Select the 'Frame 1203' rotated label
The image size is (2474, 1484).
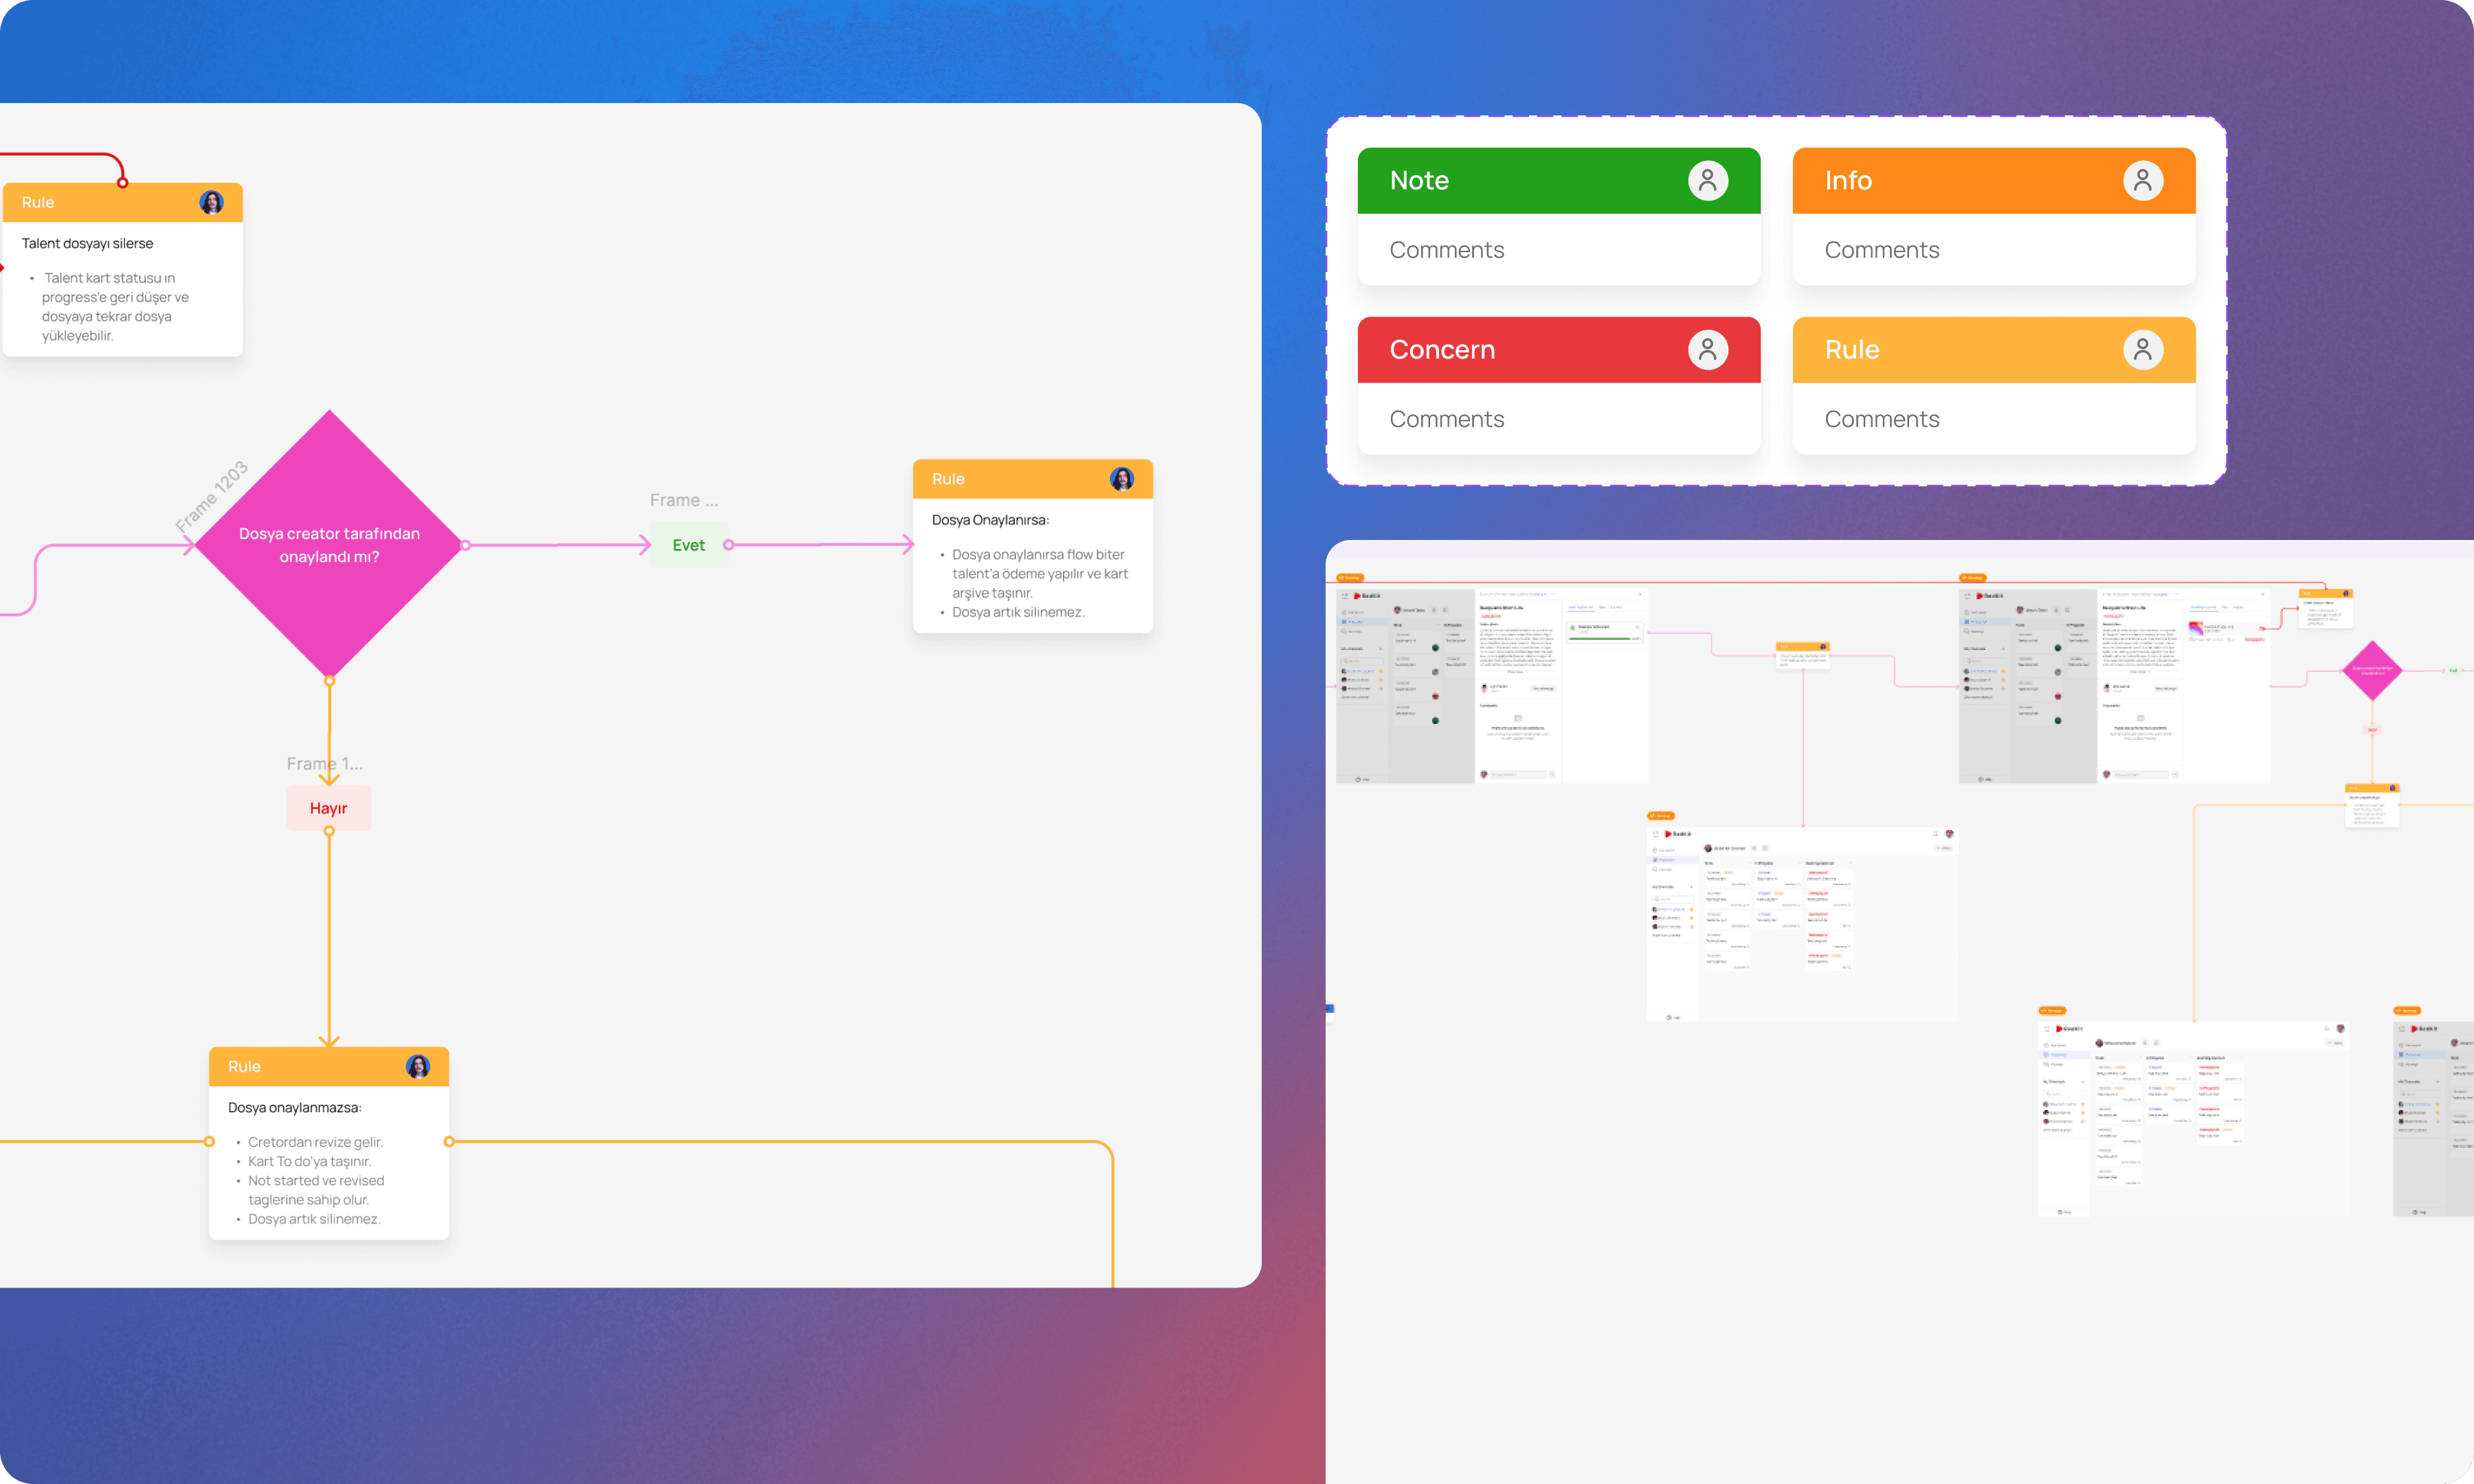pos(211,497)
